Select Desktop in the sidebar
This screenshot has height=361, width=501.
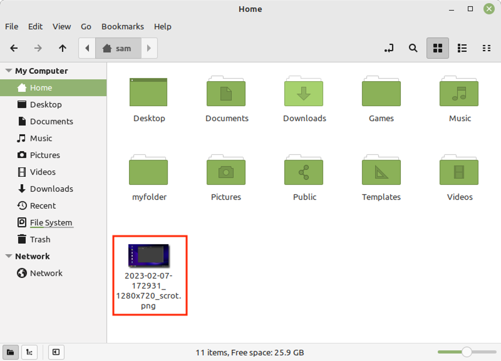point(54,105)
